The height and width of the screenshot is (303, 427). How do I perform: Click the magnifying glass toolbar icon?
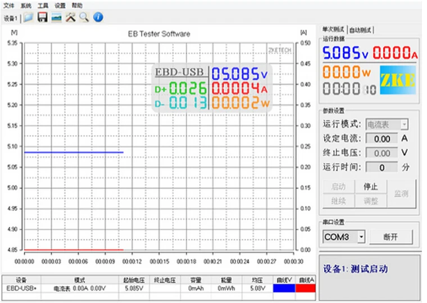[84, 17]
